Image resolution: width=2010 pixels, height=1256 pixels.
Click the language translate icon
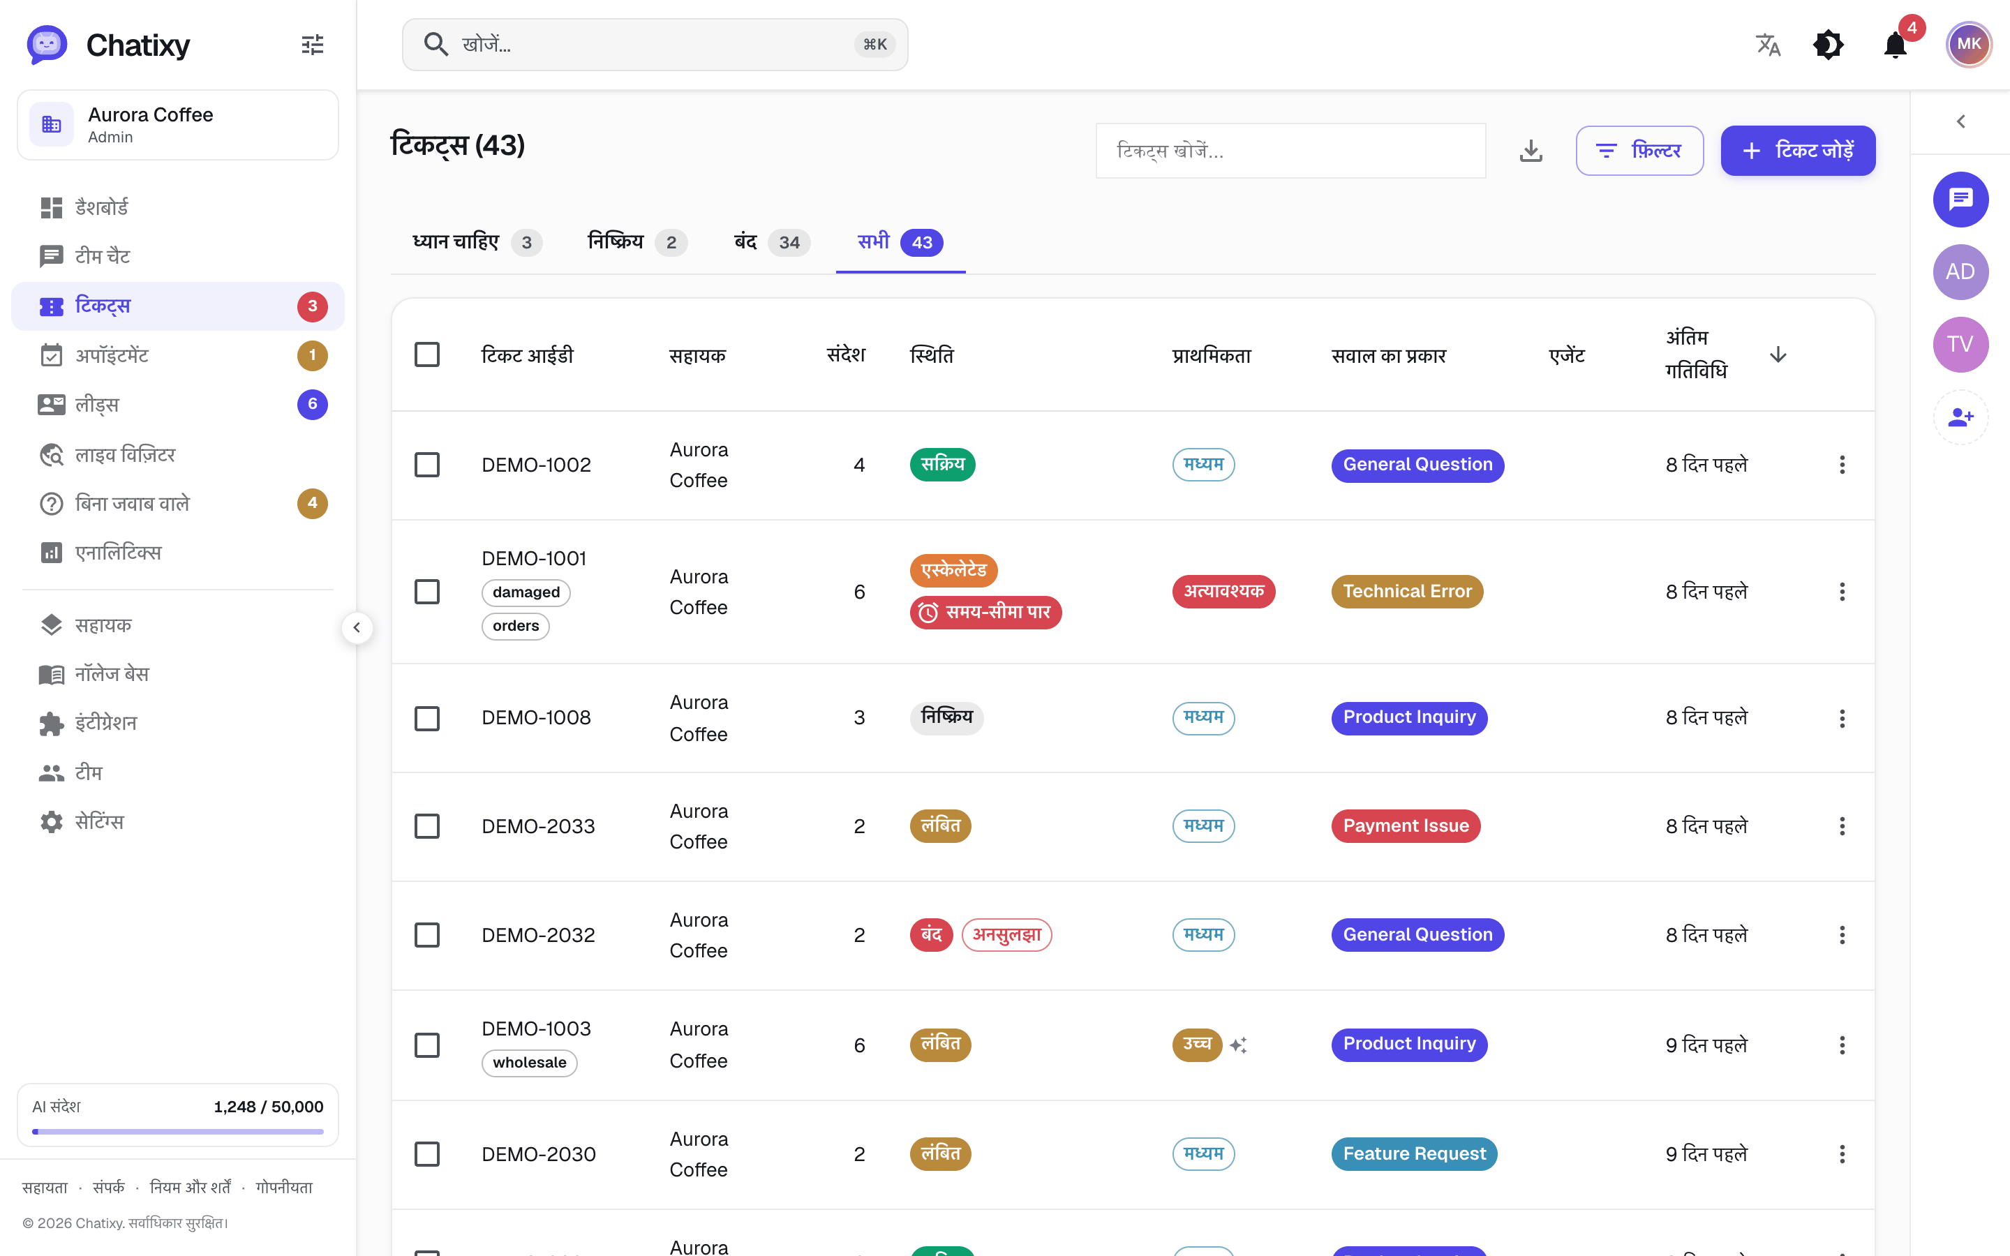tap(1769, 45)
